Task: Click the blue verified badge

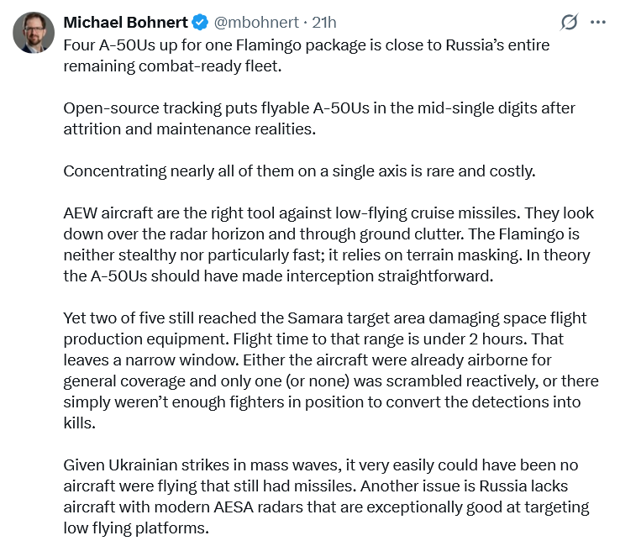Action: (x=200, y=22)
